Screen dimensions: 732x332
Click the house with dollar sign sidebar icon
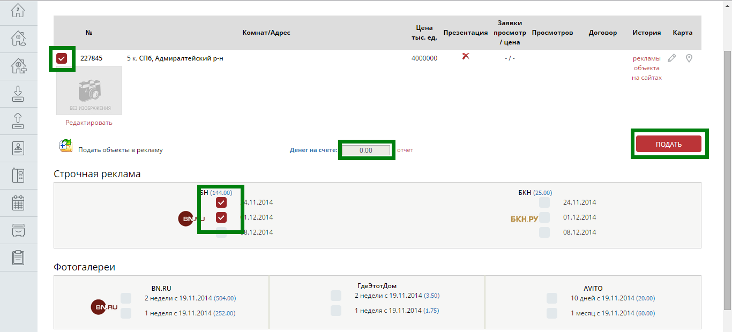(x=18, y=66)
